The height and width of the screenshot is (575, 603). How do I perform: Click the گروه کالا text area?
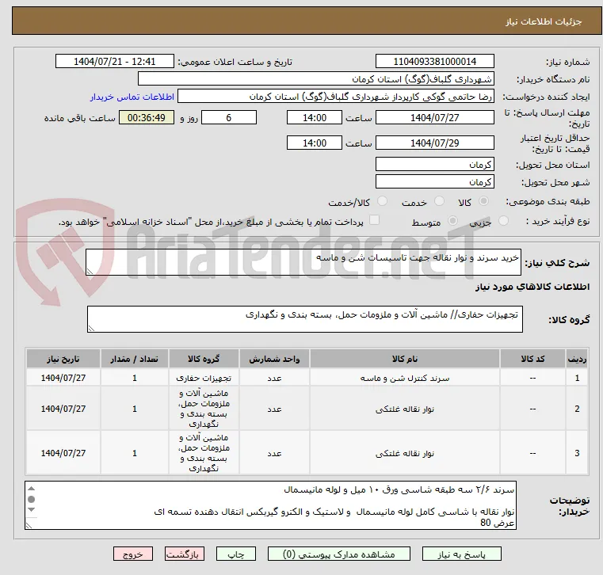(304, 319)
